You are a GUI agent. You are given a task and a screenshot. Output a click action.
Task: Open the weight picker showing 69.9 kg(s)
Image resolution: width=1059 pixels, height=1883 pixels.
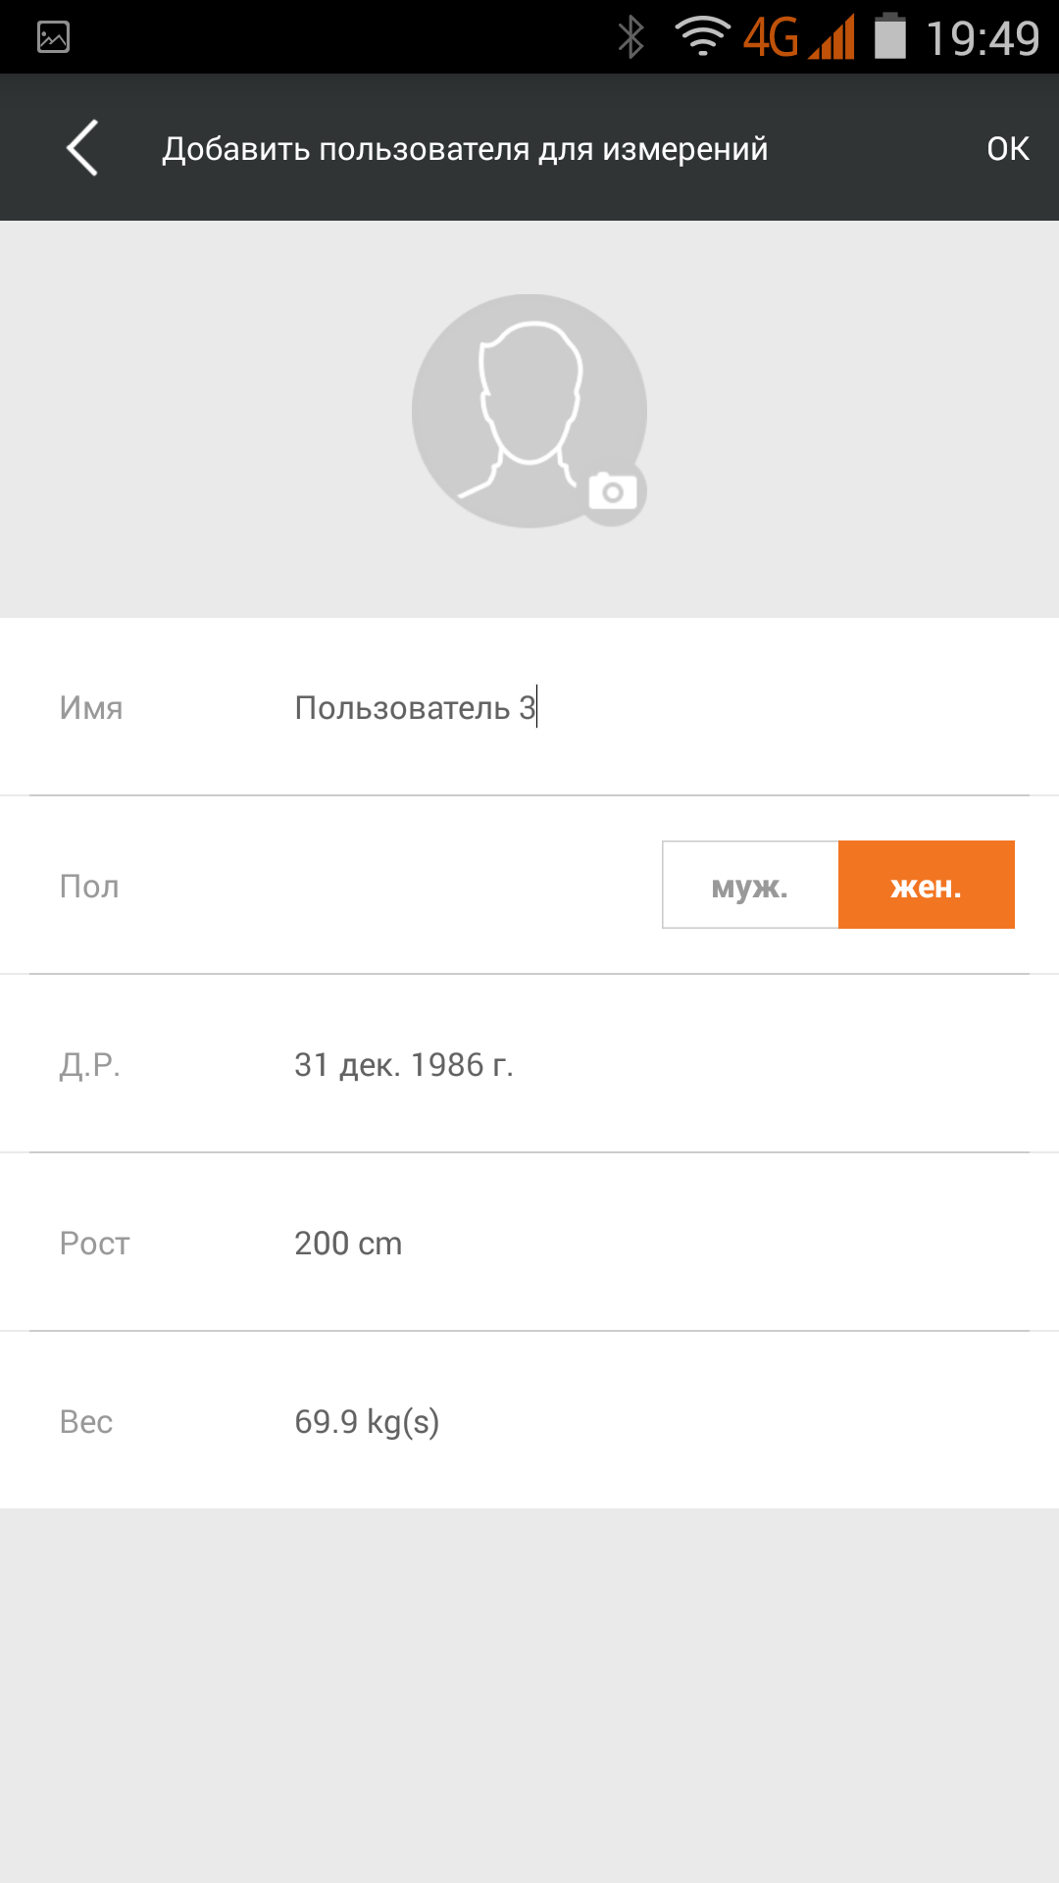click(x=367, y=1421)
